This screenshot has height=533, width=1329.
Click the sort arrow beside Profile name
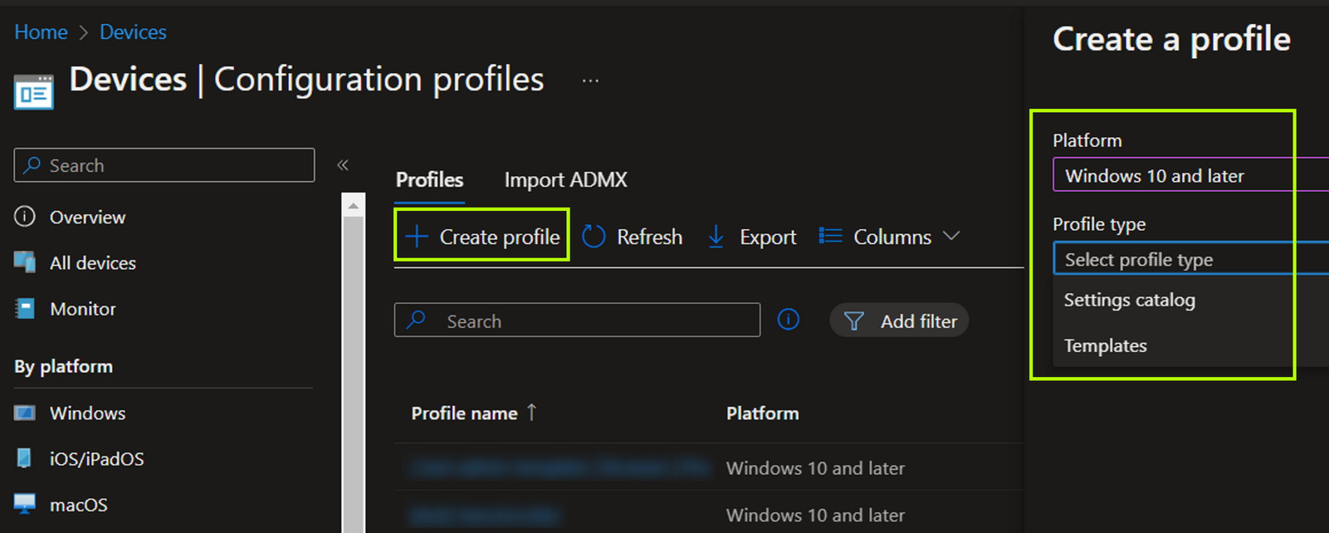click(x=531, y=412)
